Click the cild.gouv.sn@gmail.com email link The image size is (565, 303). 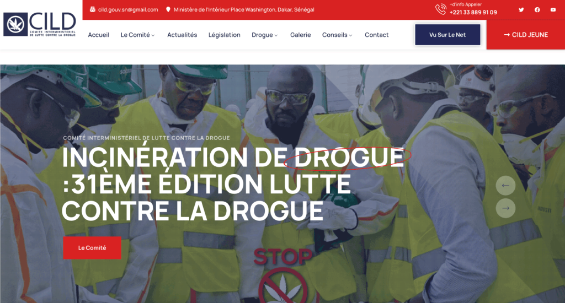tap(128, 9)
